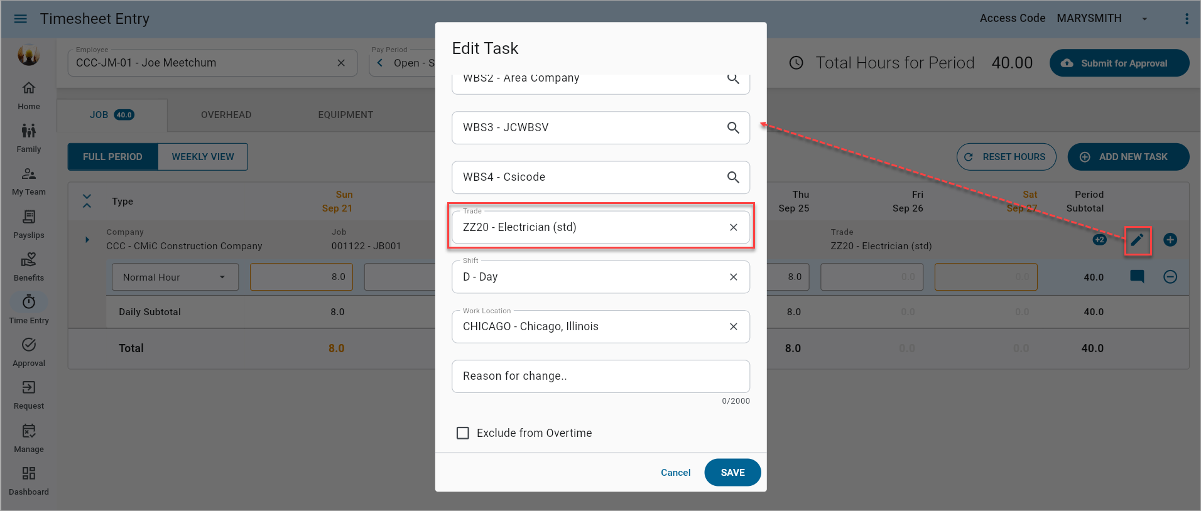Clear the Shift field value
The height and width of the screenshot is (511, 1201).
pyautogui.click(x=733, y=277)
